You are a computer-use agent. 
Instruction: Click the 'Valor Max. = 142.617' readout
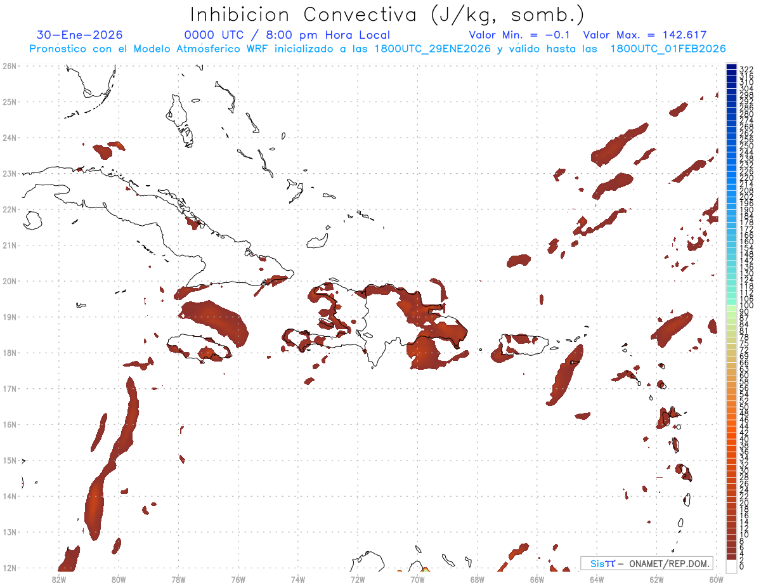click(645, 36)
